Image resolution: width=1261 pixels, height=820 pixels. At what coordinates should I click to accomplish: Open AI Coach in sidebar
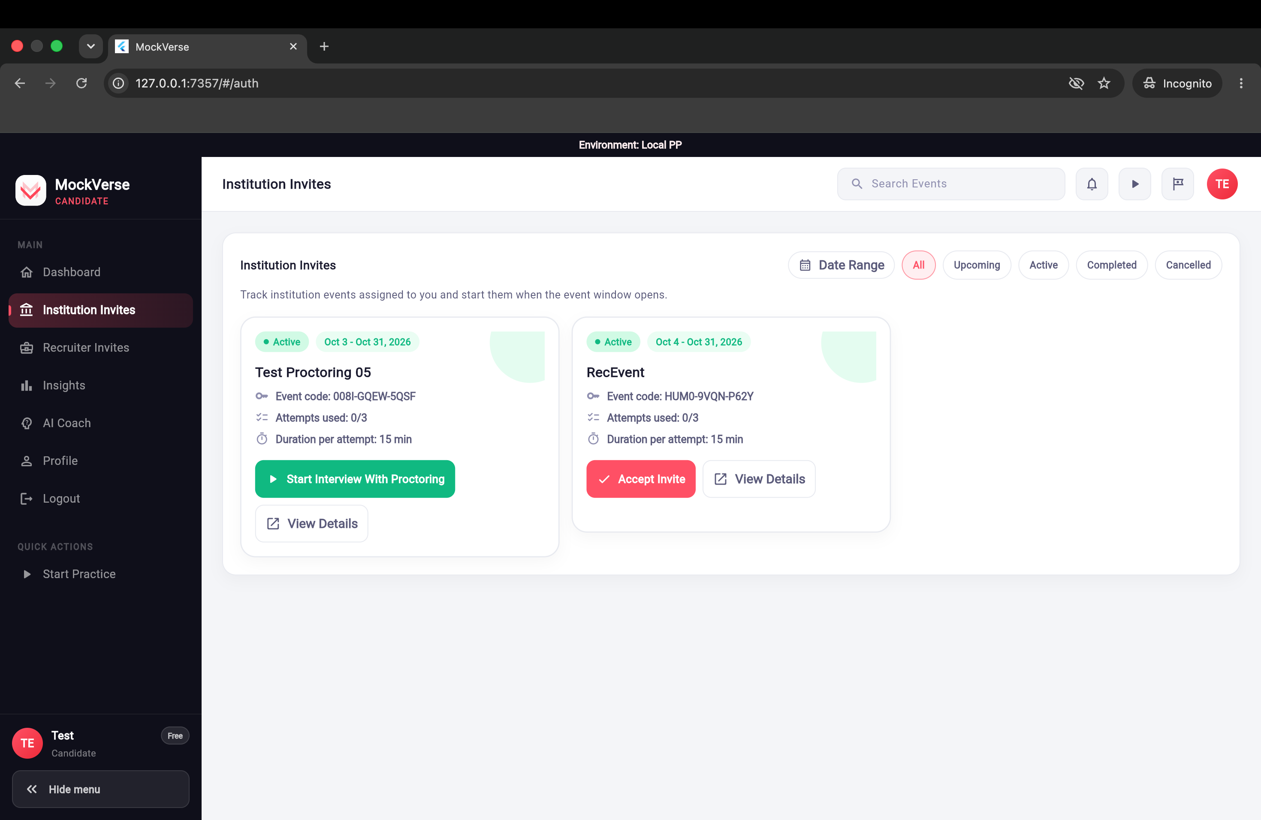pos(101,423)
